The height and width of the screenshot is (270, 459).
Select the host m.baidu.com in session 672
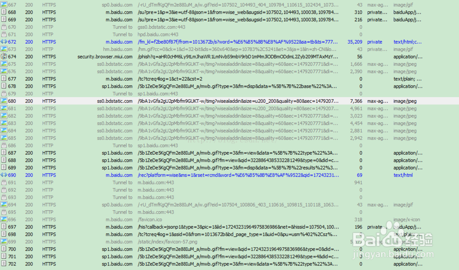119,42
